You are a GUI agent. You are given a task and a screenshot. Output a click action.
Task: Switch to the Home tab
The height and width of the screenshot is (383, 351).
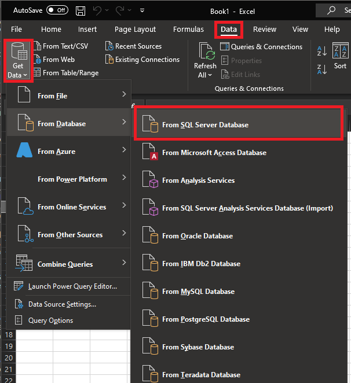click(51, 30)
